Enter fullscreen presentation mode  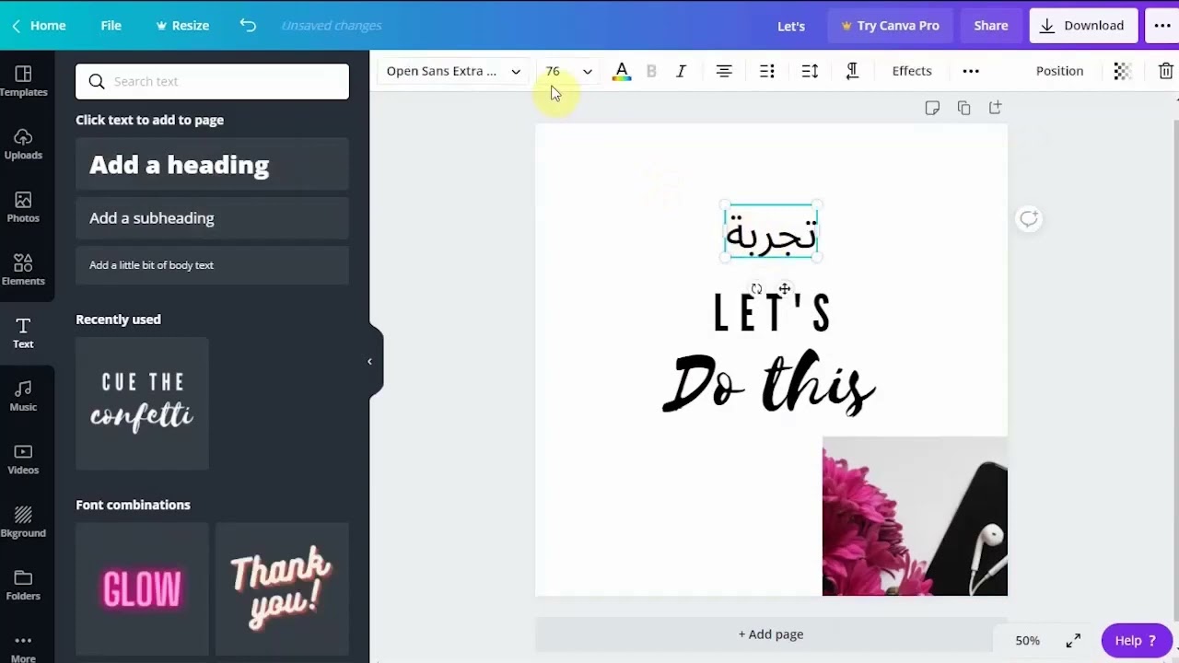[1073, 641]
